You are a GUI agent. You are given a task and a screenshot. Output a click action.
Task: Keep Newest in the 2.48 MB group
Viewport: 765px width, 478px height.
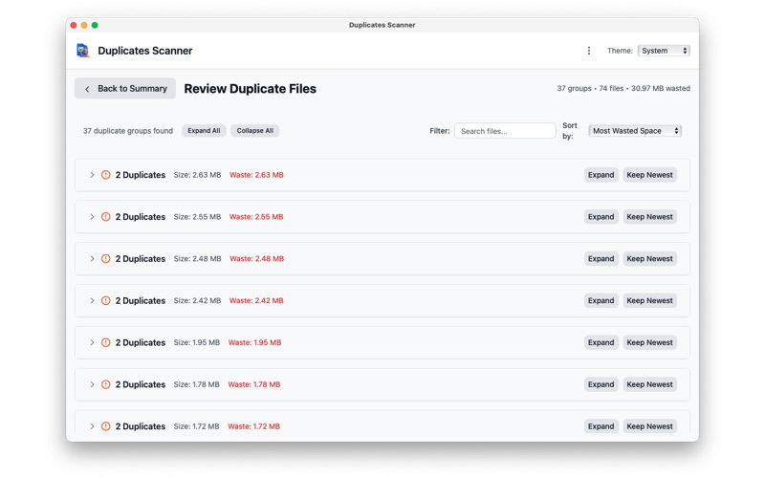(650, 258)
